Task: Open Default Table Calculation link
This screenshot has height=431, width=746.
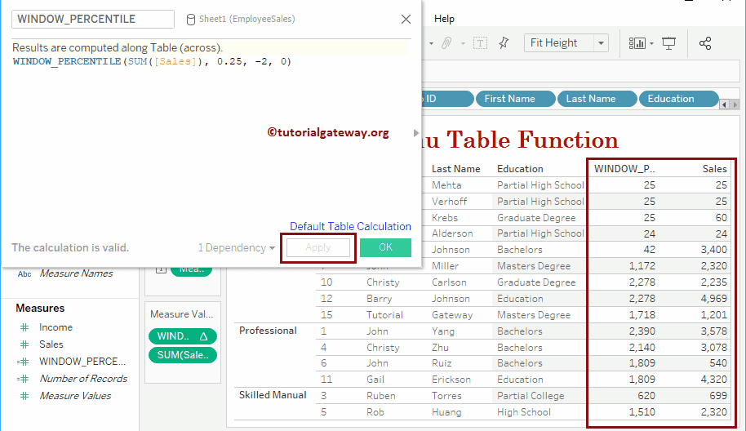Action: [x=351, y=226]
